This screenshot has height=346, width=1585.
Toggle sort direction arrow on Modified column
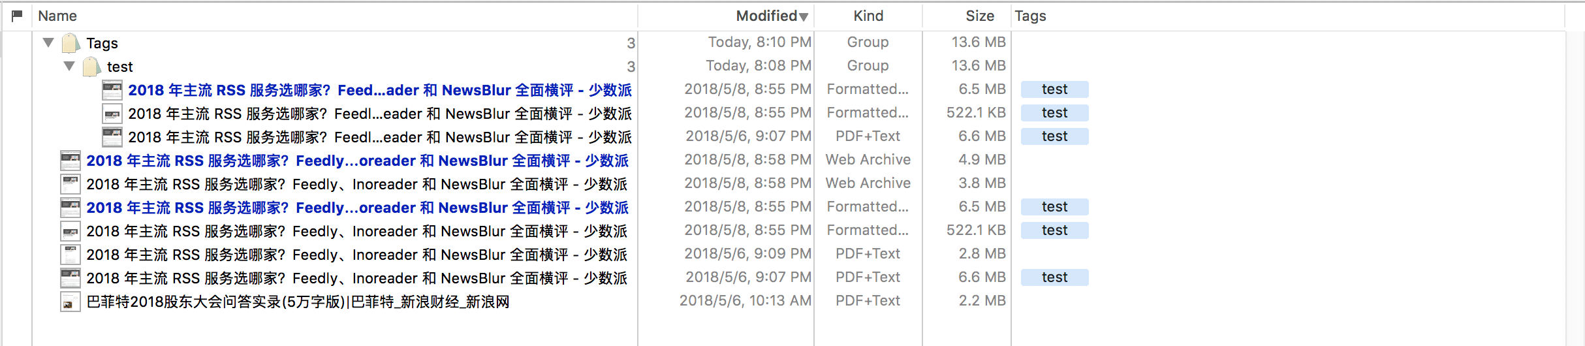[x=804, y=17]
